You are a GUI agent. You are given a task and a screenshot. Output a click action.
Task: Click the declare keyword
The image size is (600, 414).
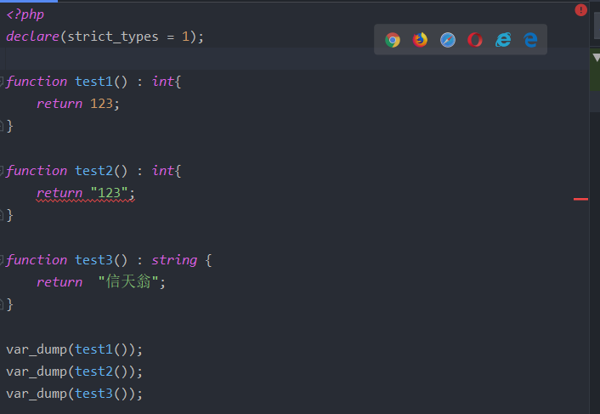click(x=32, y=37)
